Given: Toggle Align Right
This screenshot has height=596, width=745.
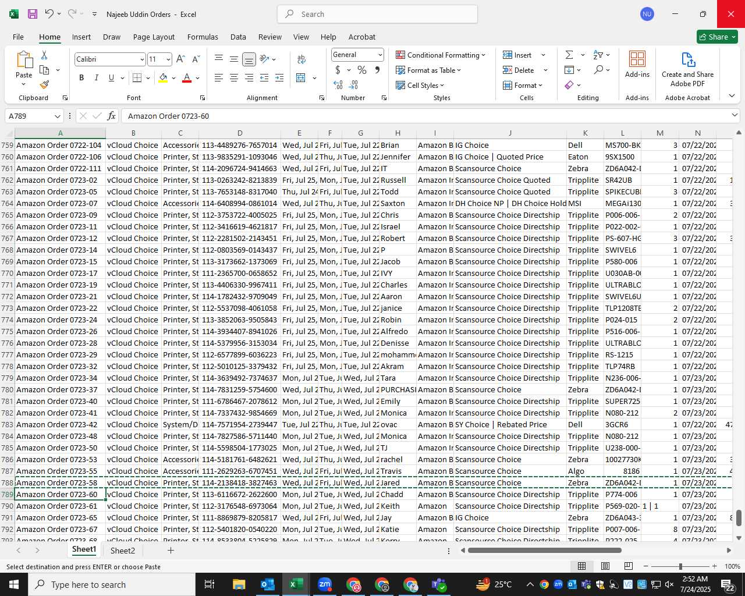Looking at the screenshot, I should [x=249, y=78].
